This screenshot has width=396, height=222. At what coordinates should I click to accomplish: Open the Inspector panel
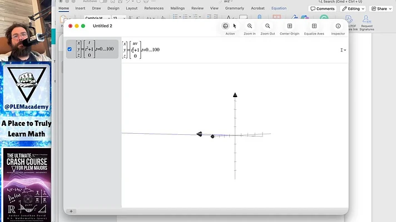point(338,26)
